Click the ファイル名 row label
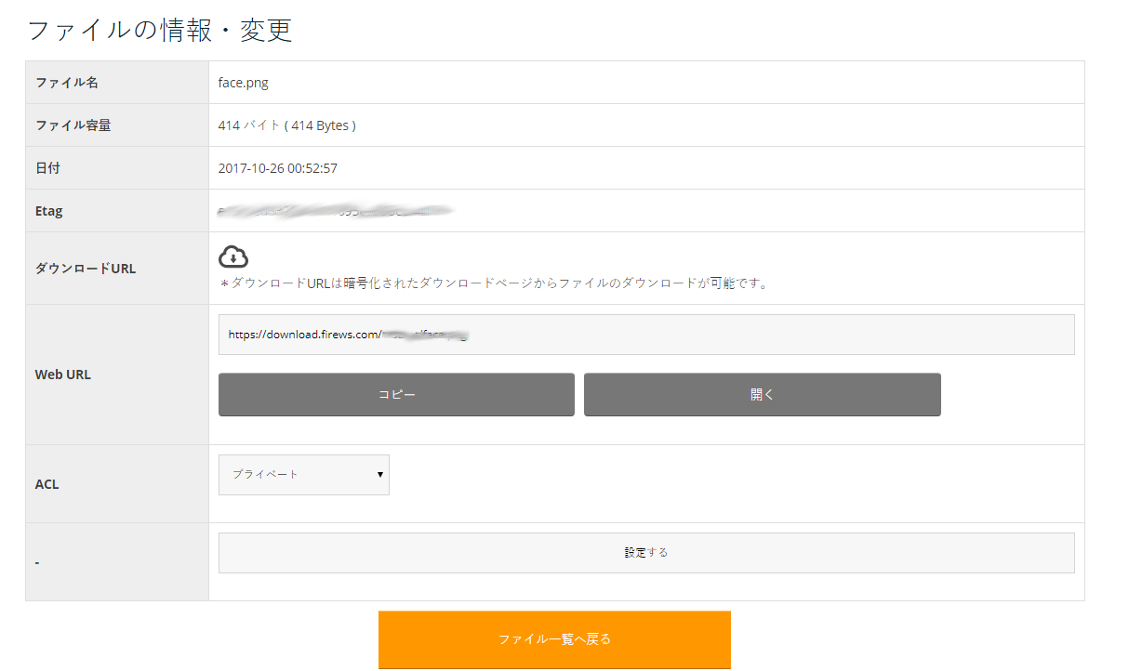This screenshot has height=671, width=1129. click(x=67, y=83)
